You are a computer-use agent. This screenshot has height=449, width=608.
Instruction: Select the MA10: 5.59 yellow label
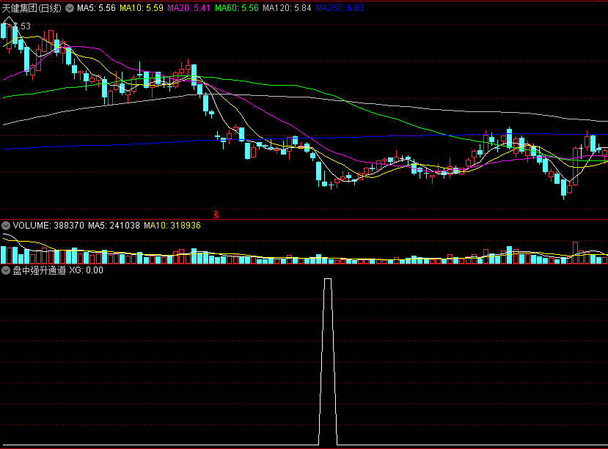[x=142, y=8]
